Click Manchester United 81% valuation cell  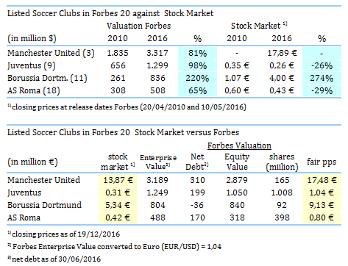(197, 53)
